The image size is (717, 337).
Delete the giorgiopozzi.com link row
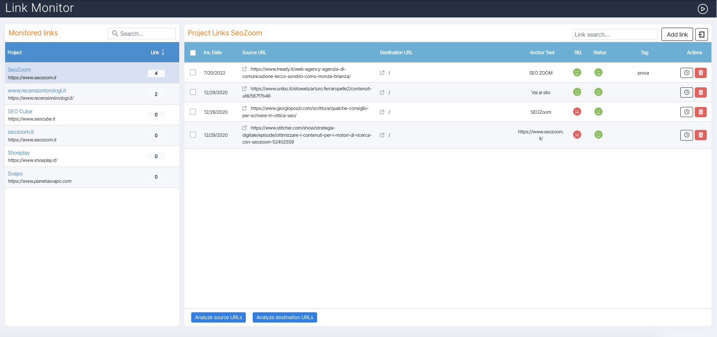click(701, 112)
